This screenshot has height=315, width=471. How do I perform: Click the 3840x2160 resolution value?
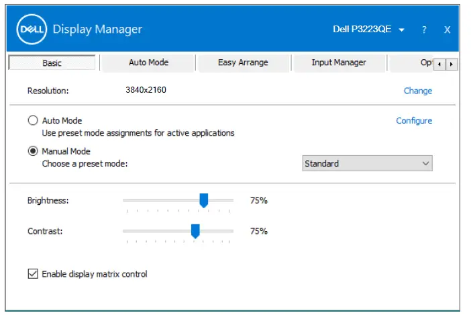(x=146, y=90)
